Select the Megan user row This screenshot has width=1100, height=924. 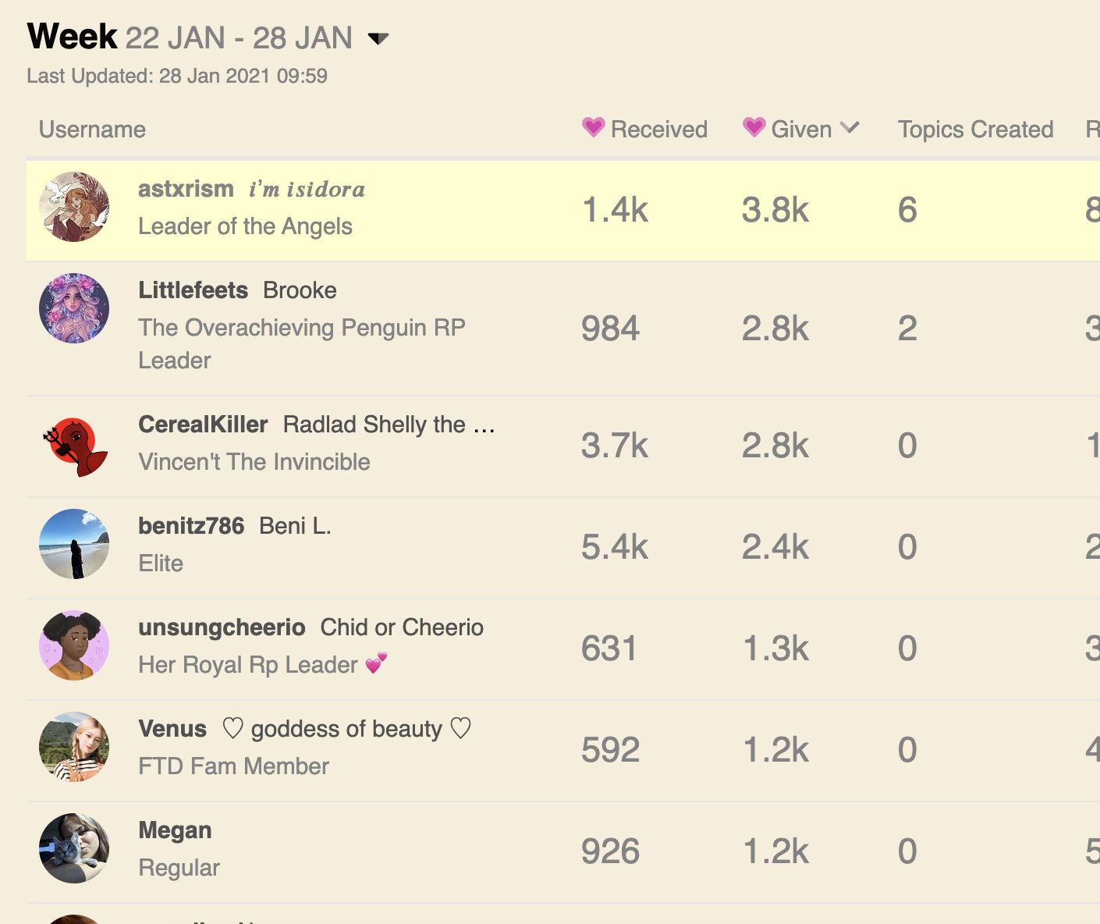[563, 852]
